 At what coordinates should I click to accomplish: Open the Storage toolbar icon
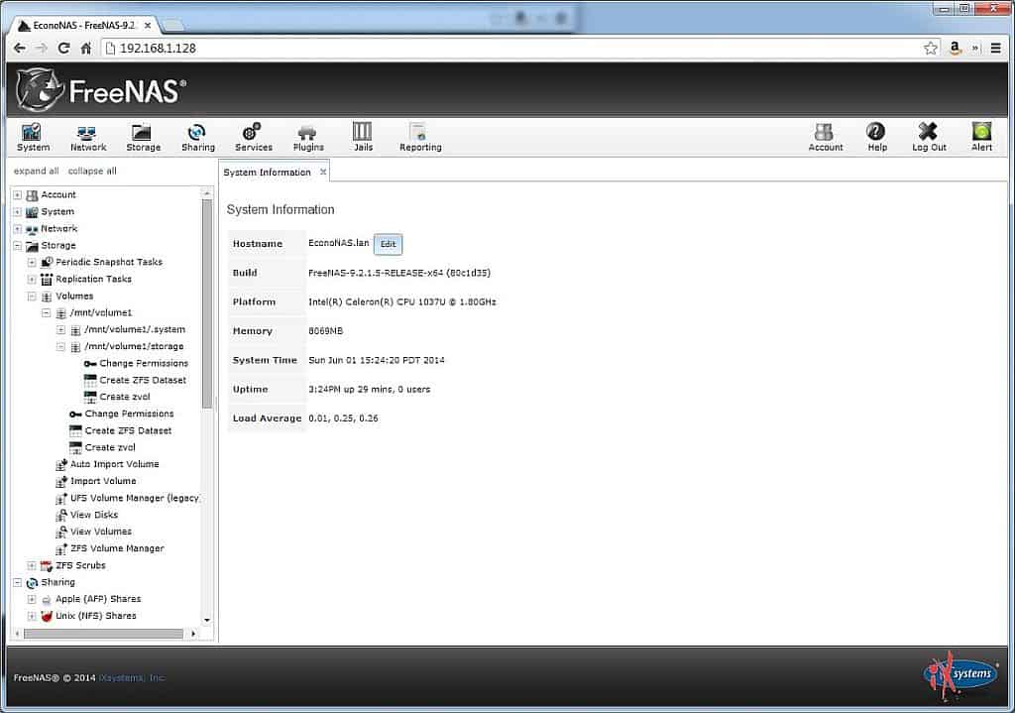[x=143, y=137]
